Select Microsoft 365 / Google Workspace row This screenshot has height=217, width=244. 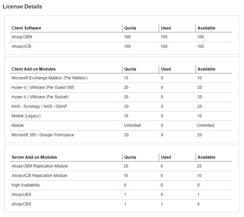[121, 135]
